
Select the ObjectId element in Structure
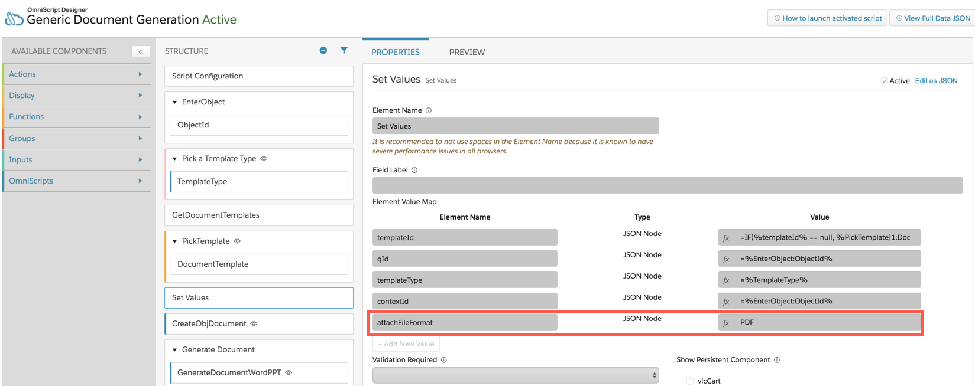259,125
